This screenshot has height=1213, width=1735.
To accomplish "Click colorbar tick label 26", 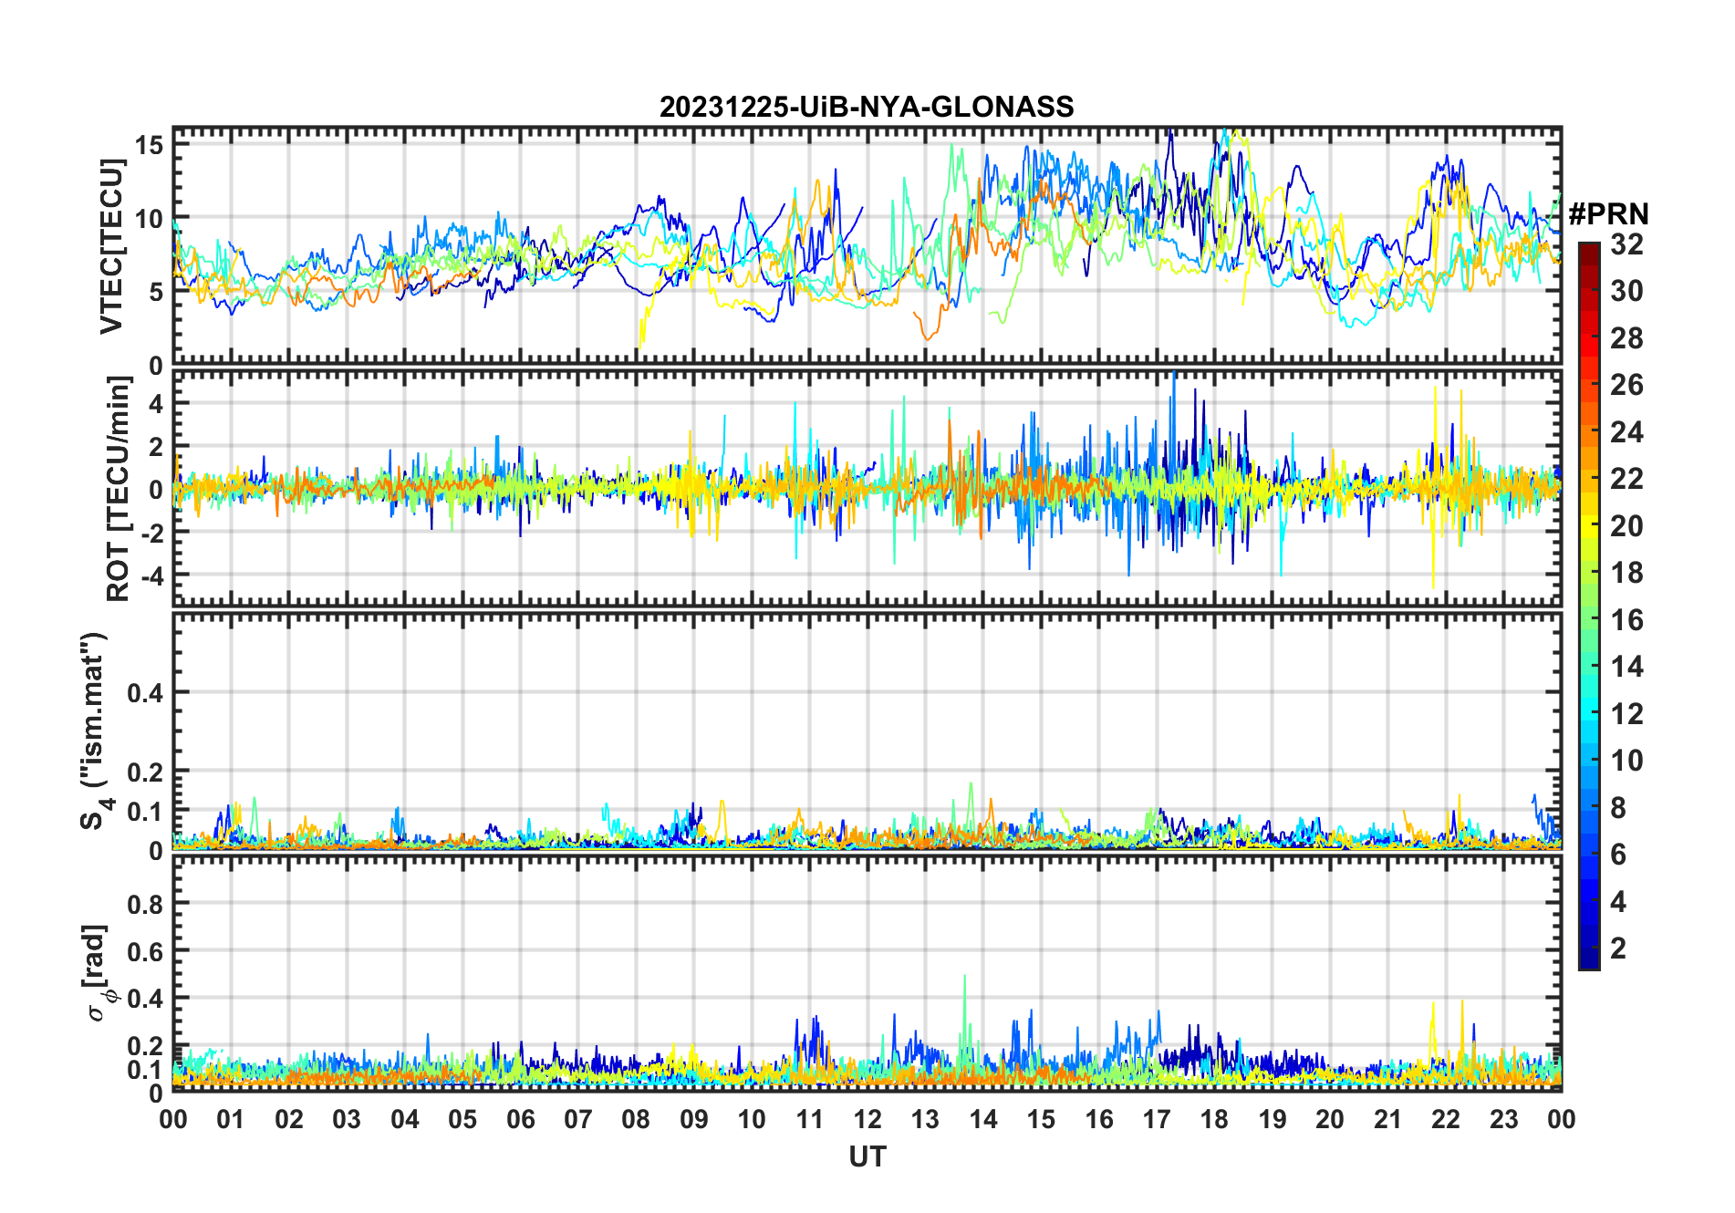I will 1626,386.
